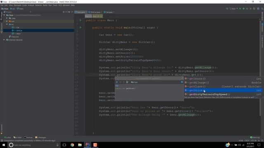The width and height of the screenshot is (264, 148).
Task: Expand the .idea folder
Action: 7,18
